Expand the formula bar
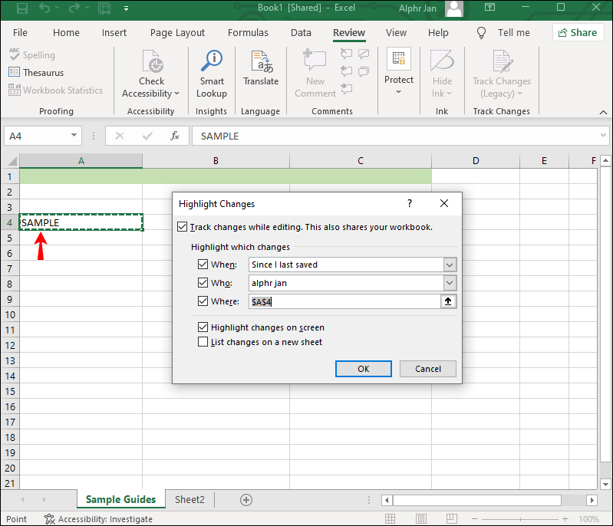The image size is (613, 526). pos(603,136)
